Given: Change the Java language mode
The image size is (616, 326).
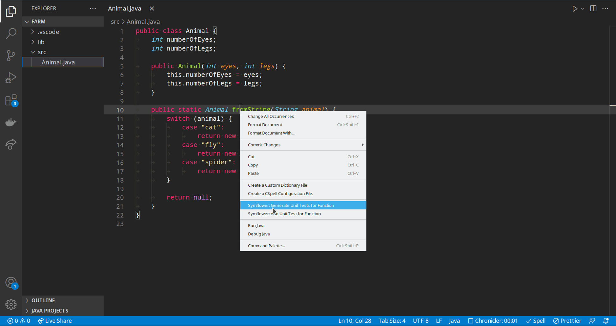Looking at the screenshot, I should coord(454,321).
